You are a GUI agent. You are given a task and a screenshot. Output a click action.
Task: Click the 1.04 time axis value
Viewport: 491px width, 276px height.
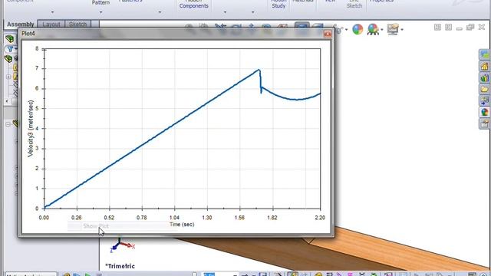[174, 218]
